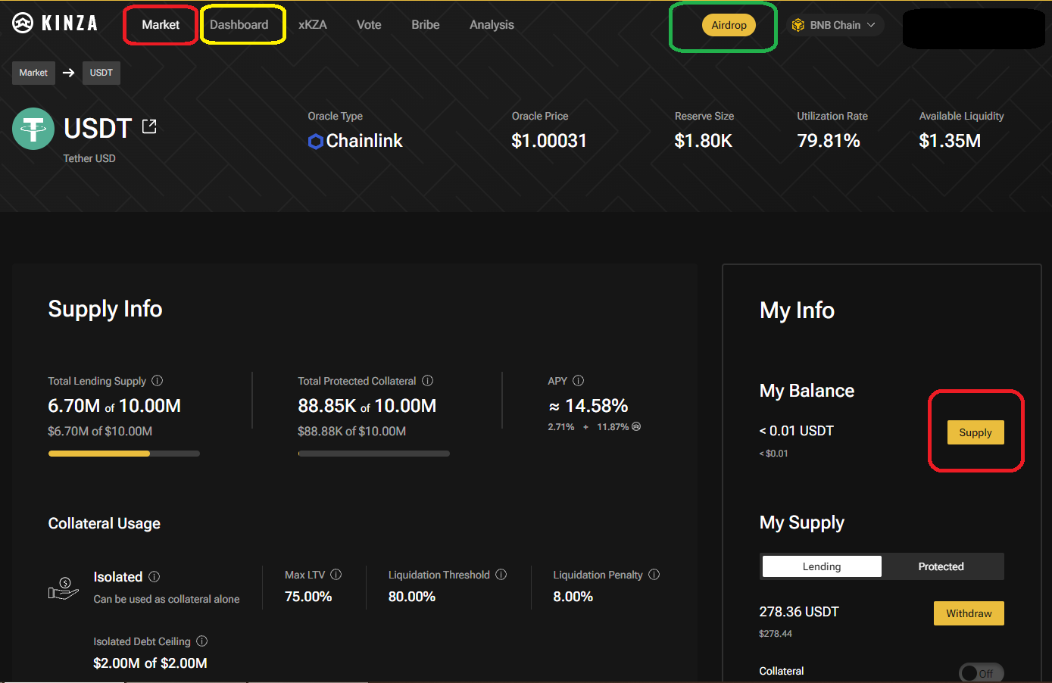
Task: Navigate to the Analysis tab
Action: coord(492,25)
